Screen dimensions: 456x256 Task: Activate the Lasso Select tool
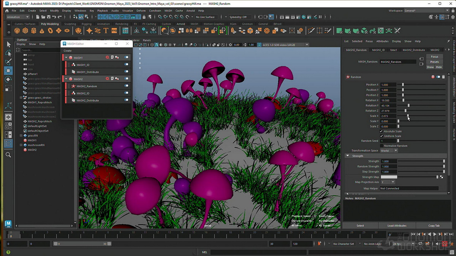(x=8, y=53)
